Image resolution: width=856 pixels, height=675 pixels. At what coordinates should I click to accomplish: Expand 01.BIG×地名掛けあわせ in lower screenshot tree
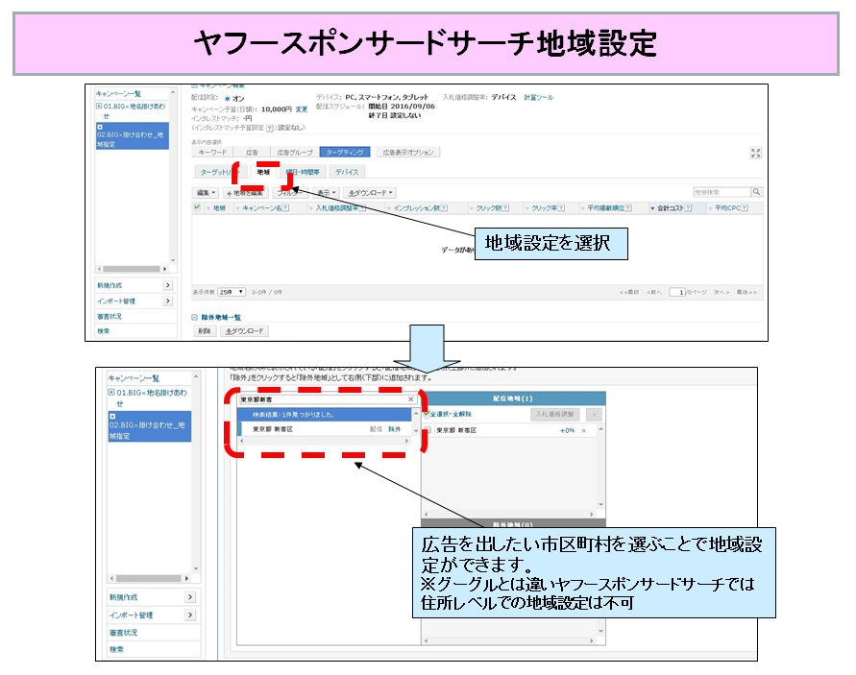[111, 393]
